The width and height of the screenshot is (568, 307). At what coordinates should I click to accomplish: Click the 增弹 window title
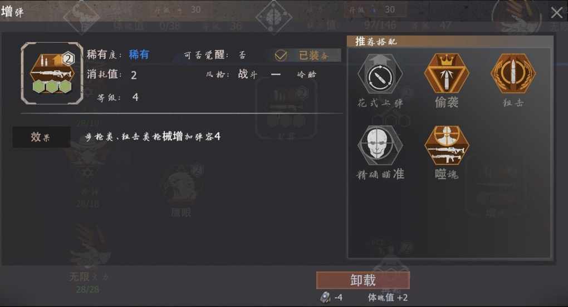[x=13, y=11]
